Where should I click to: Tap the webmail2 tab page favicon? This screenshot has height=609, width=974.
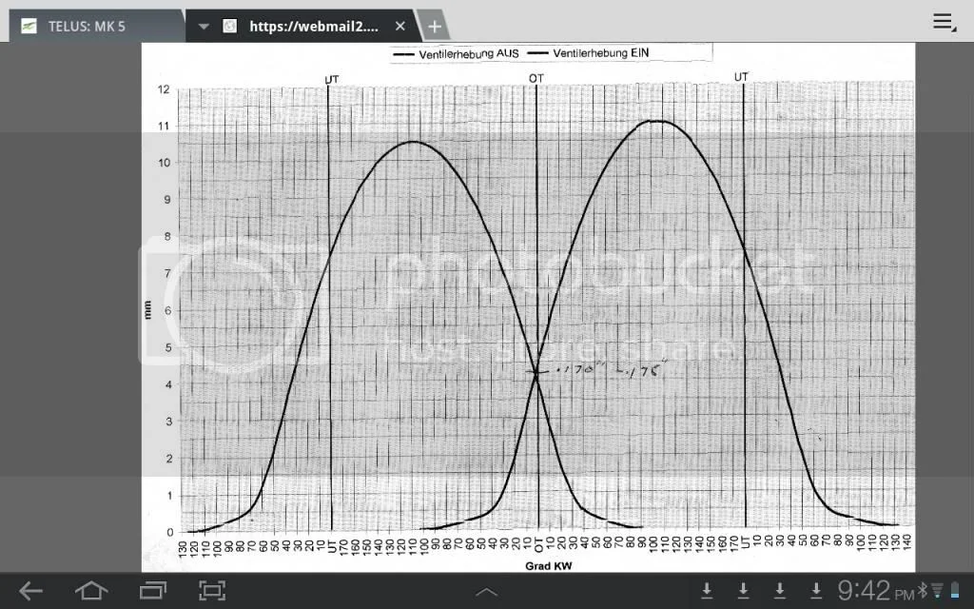[229, 27]
